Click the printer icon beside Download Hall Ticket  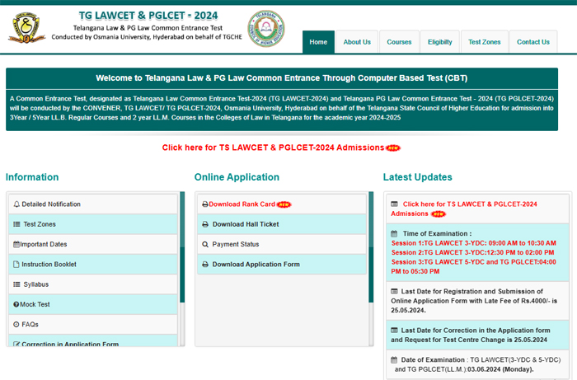(205, 224)
